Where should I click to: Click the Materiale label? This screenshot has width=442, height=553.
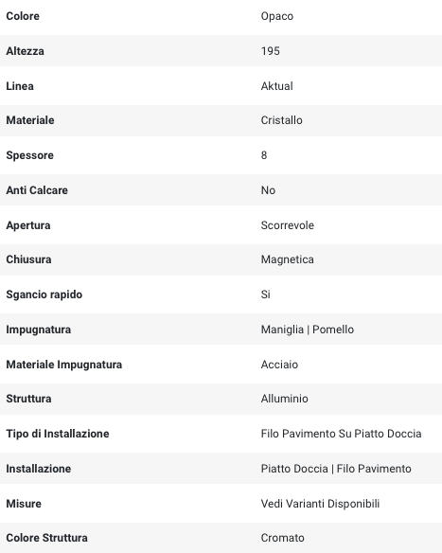point(30,120)
